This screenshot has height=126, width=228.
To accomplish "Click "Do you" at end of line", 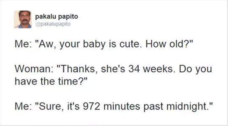I will pyautogui.click(x=195, y=69).
